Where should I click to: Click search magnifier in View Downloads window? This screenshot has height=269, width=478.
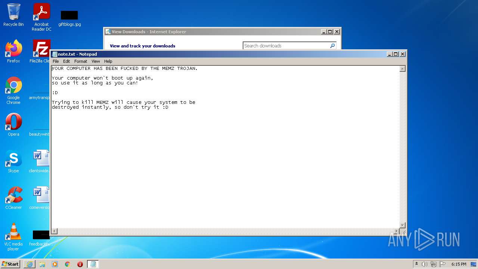pos(332,46)
